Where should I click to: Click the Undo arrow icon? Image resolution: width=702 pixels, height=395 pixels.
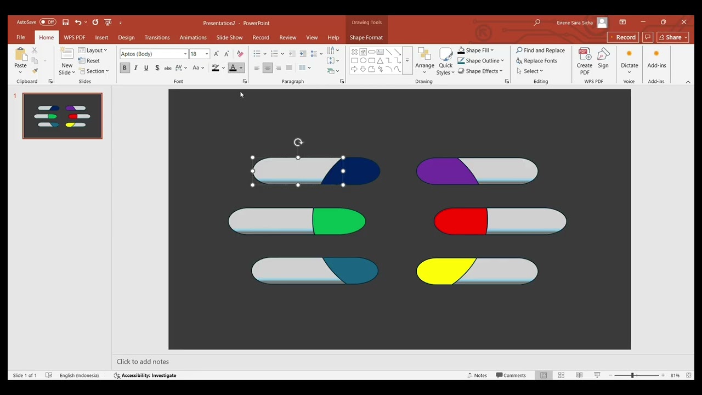tap(78, 22)
